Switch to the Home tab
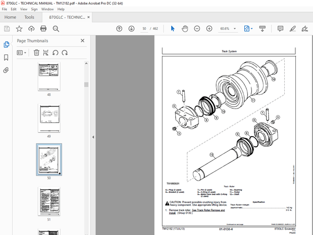313x235 pixels. point(10,17)
